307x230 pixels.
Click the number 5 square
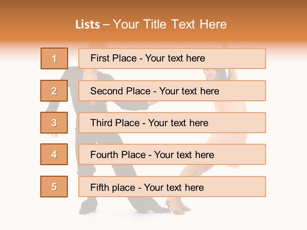point(54,187)
